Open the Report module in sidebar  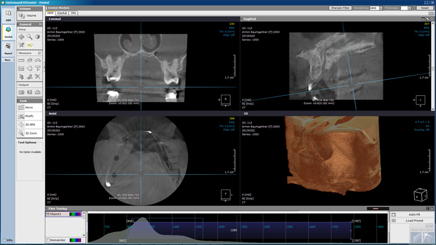(8, 49)
